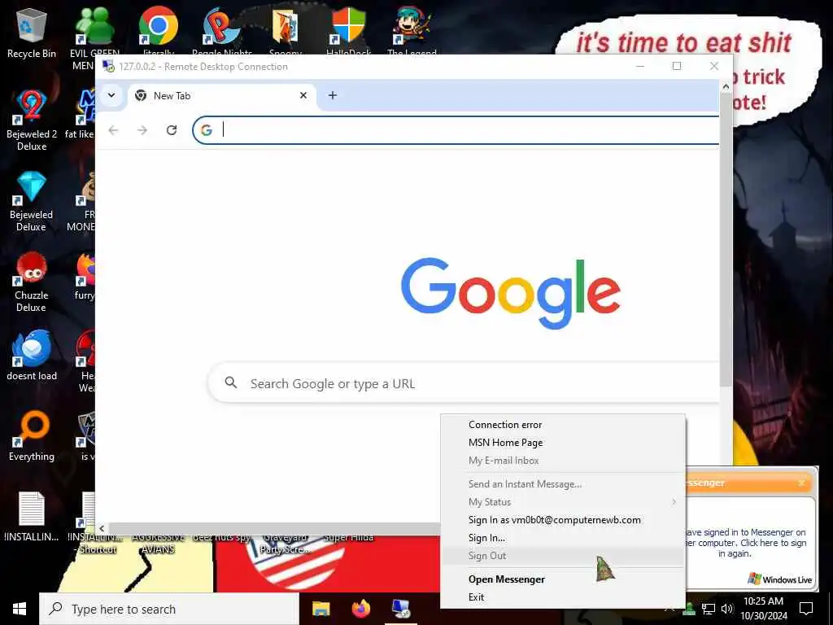Open Bejeweled Deluxe diamond icon
Viewport: 833px width, 625px height.
click(32, 201)
